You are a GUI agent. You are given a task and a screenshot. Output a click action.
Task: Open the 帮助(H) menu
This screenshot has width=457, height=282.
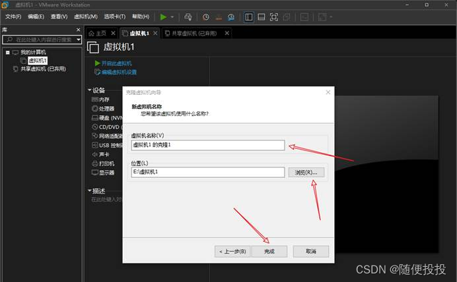[x=141, y=16]
